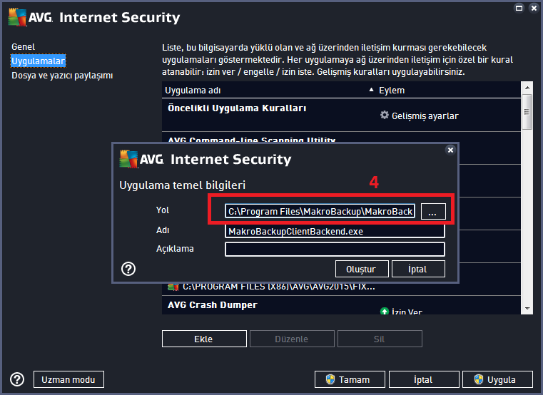This screenshot has height=395, width=543.
Task: Click the Oluştur button
Action: click(x=362, y=269)
